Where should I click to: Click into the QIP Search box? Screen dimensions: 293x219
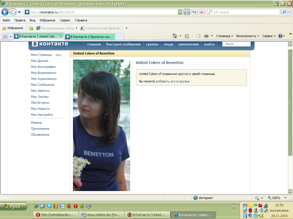click(x=244, y=12)
